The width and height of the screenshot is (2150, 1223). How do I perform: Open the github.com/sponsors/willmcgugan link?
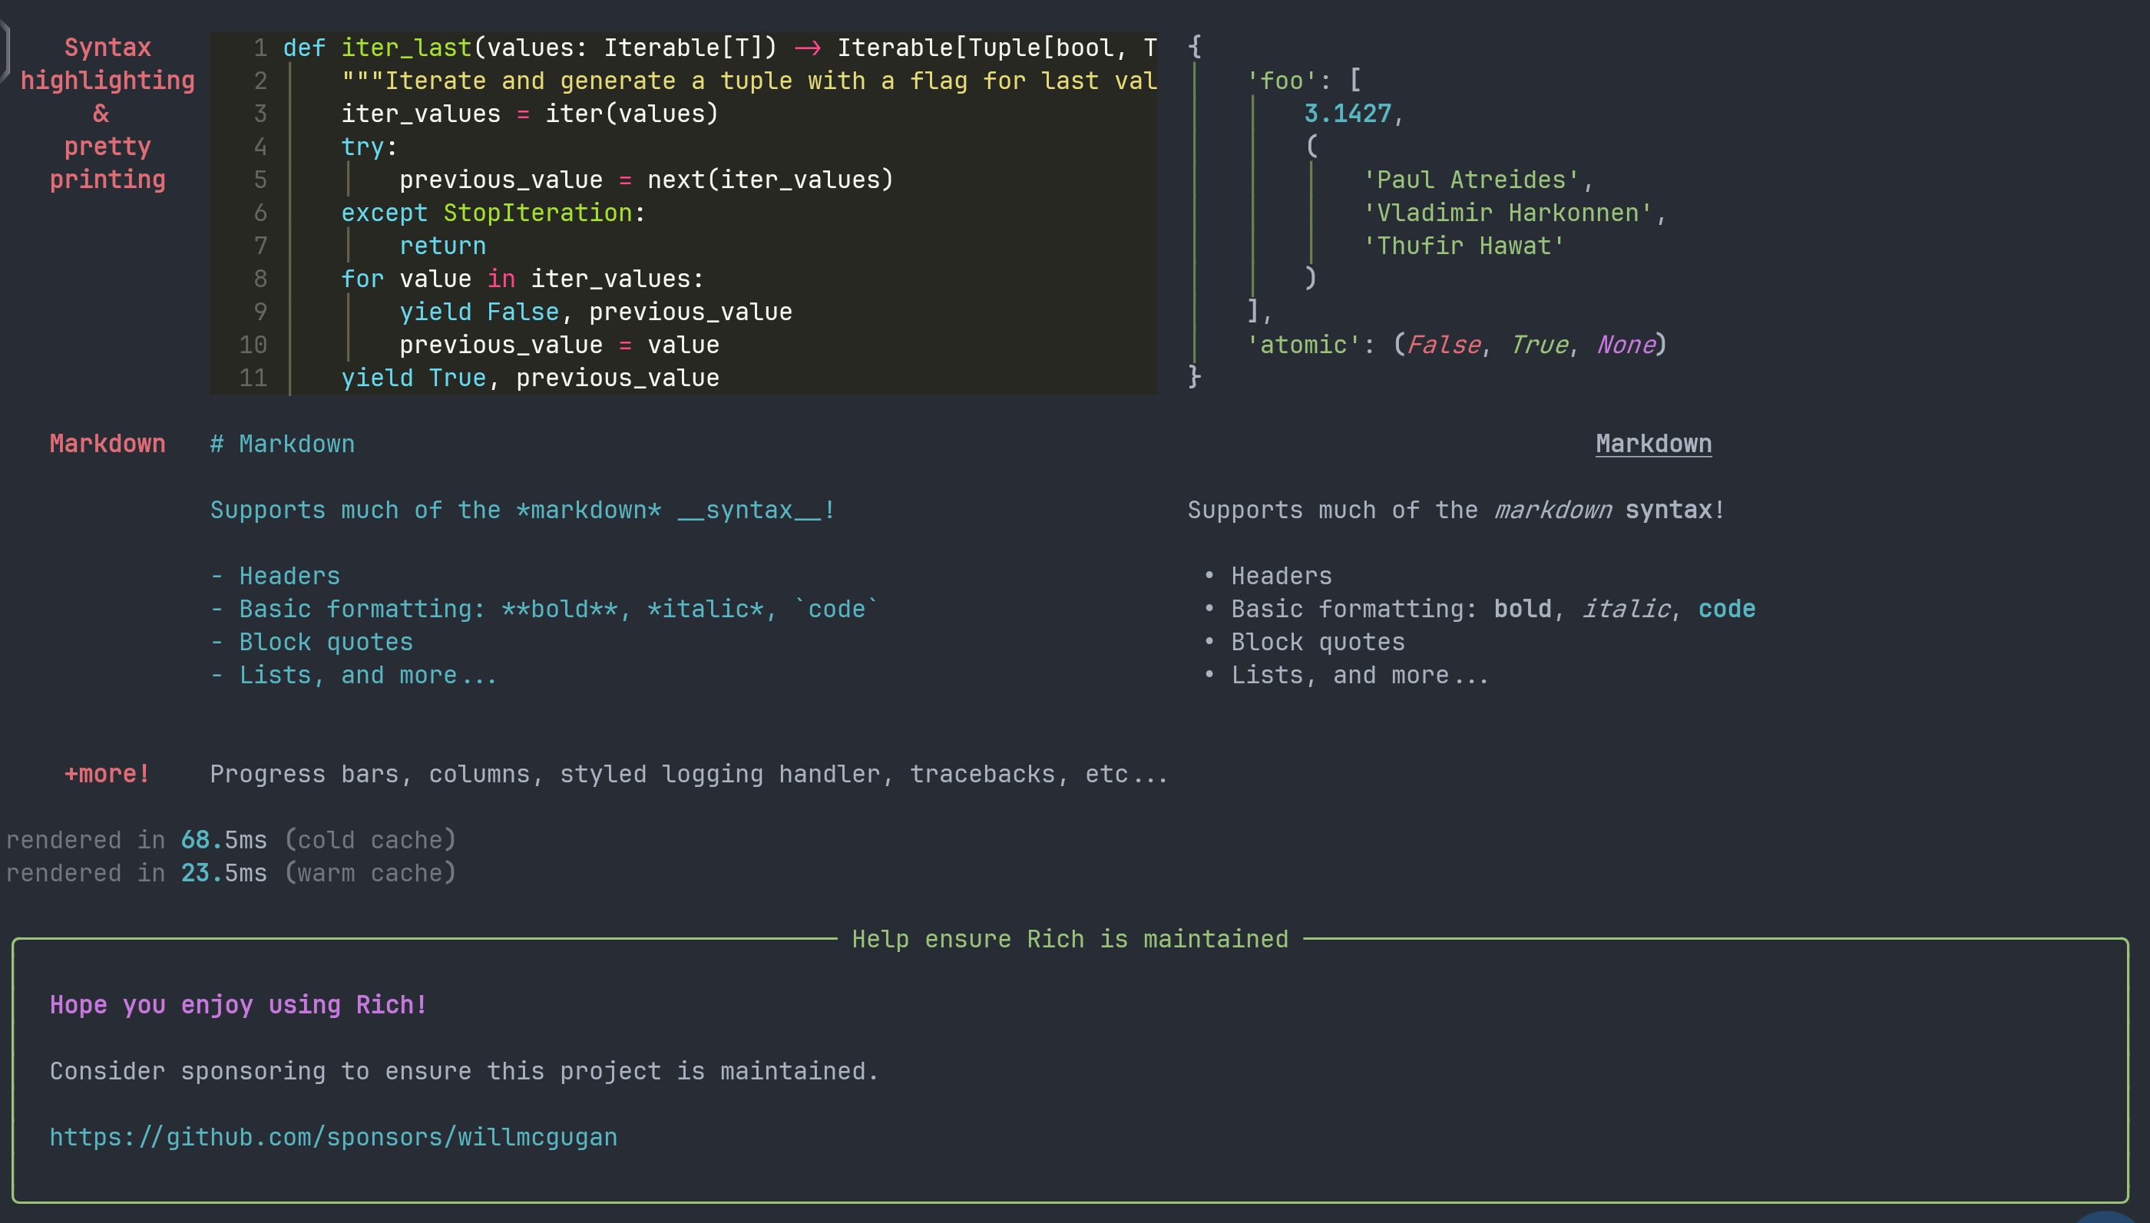[x=333, y=1136]
